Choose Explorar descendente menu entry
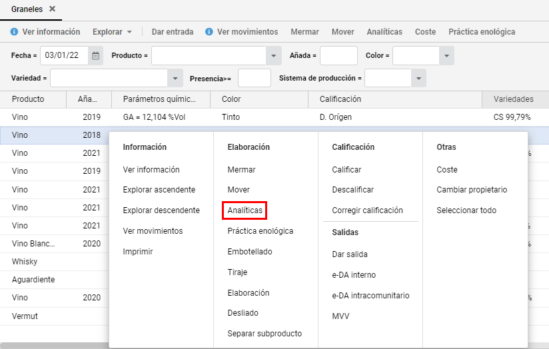This screenshot has width=549, height=349. click(161, 210)
